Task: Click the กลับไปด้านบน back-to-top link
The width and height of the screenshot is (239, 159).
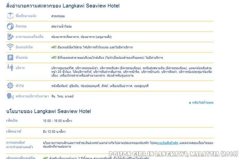Action: click(203, 103)
